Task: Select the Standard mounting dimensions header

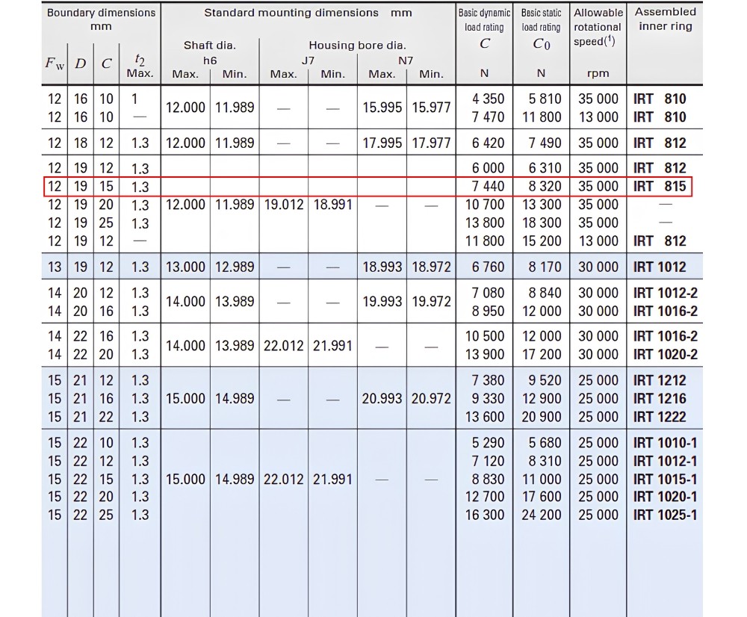Action: 308,13
